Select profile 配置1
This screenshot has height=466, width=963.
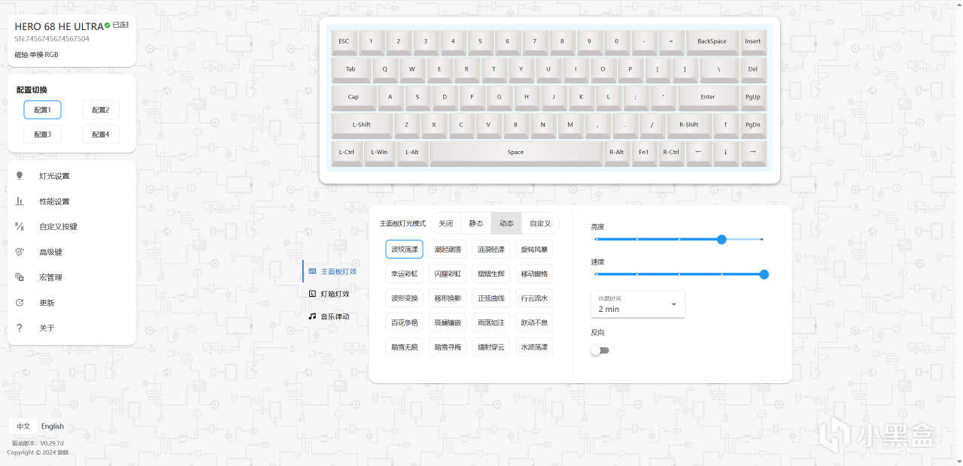coord(42,110)
